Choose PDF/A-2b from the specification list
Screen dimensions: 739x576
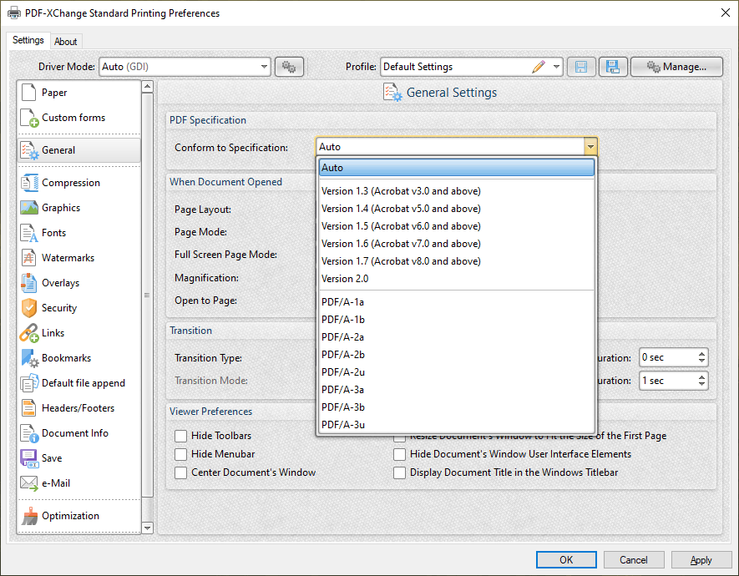[342, 355]
